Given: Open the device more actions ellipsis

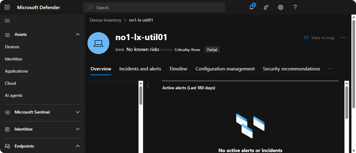Looking at the screenshot, I should [x=343, y=38].
